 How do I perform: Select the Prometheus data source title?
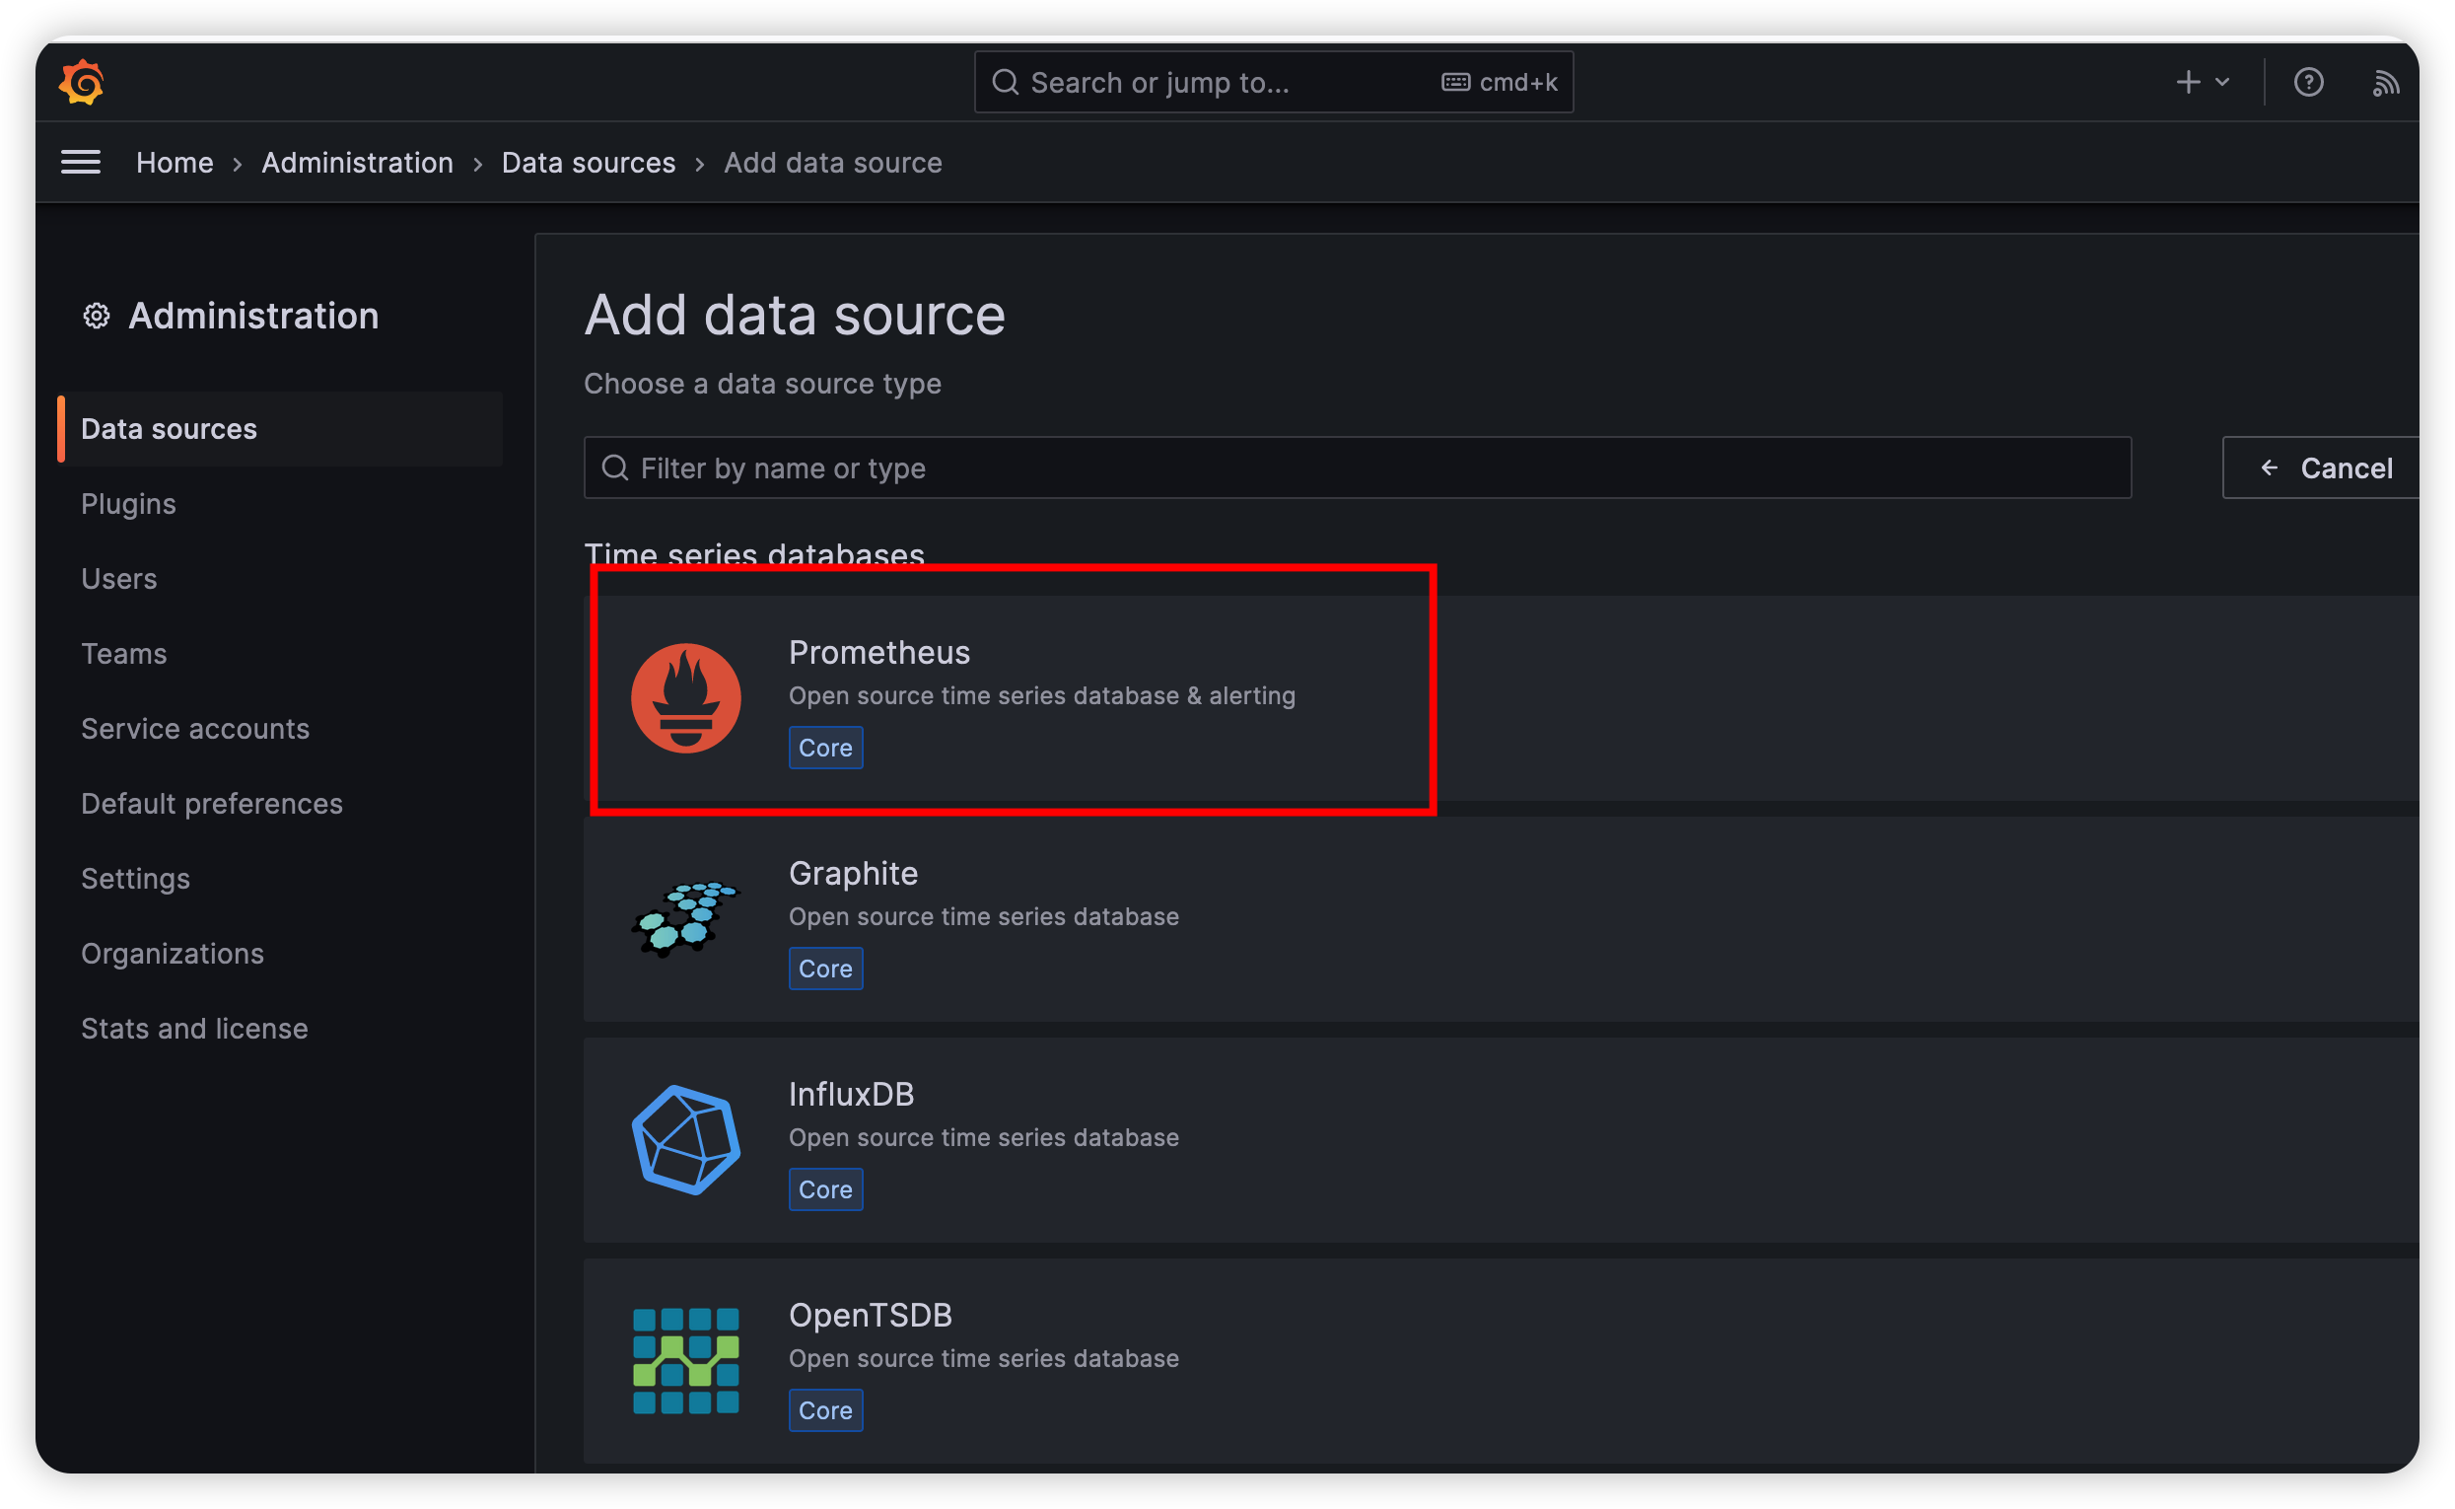click(x=878, y=653)
